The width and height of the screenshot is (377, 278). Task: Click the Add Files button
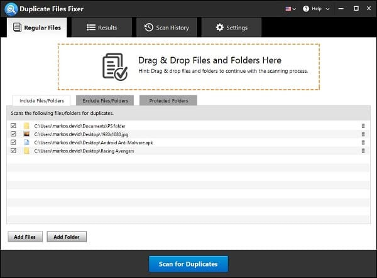point(25,237)
